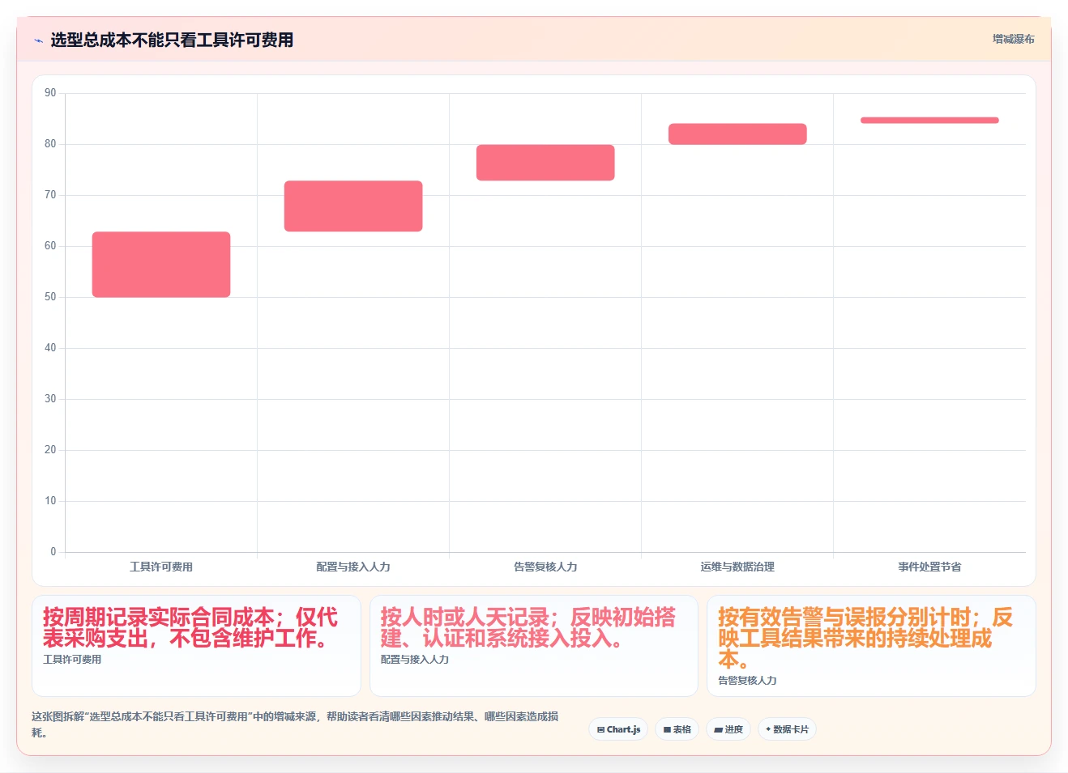This screenshot has width=1068, height=773.
Task: Click the description starting 这张图拆解
Action: pos(295,724)
